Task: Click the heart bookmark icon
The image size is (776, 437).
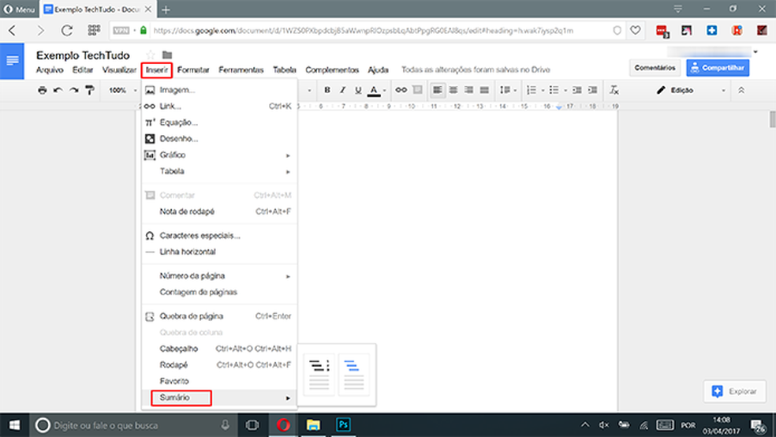Action: point(636,31)
